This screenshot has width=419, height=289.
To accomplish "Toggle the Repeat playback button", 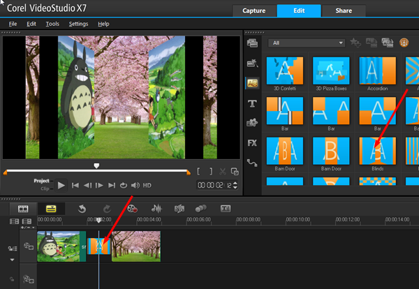I will 124,185.
